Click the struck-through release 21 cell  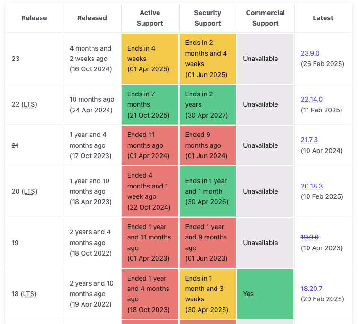point(34,145)
